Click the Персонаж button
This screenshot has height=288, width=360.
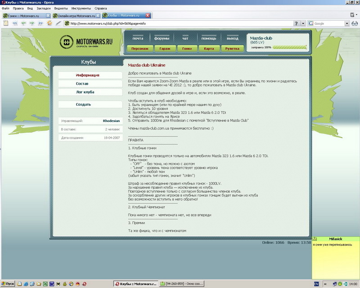(140, 49)
